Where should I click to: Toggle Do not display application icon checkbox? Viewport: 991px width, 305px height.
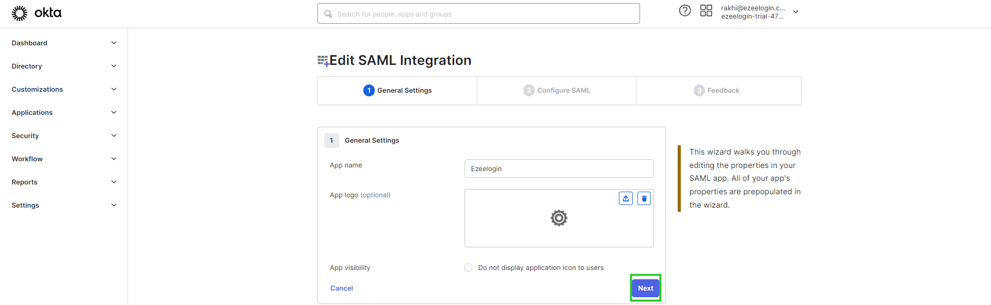coord(468,267)
